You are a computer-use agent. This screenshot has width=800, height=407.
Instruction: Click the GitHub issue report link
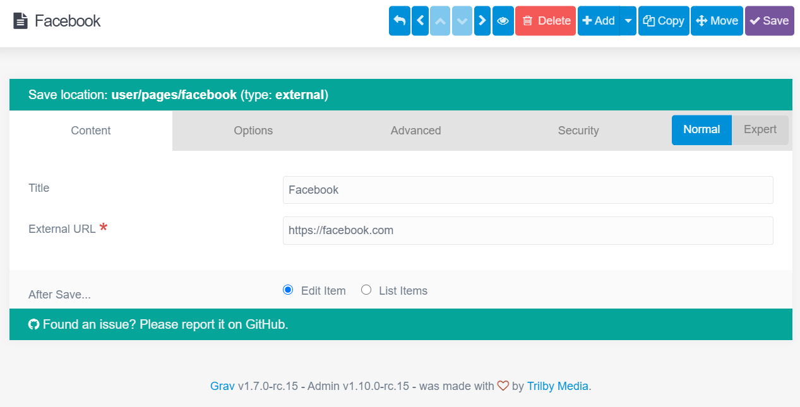click(165, 325)
